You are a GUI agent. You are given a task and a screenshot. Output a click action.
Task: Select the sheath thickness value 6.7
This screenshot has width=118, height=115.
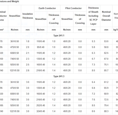[93, 59]
